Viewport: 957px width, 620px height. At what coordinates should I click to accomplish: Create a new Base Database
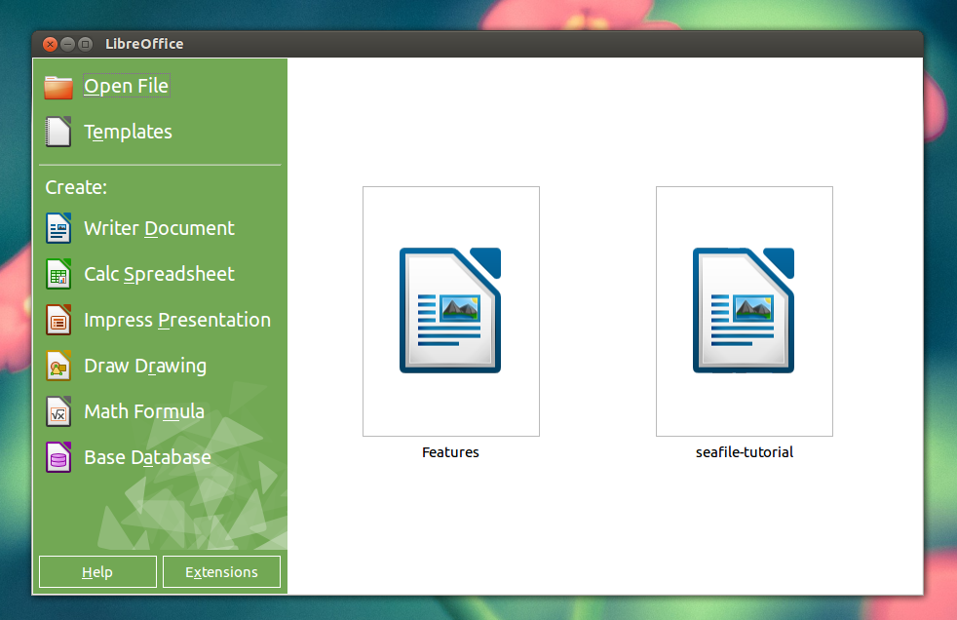tap(147, 457)
